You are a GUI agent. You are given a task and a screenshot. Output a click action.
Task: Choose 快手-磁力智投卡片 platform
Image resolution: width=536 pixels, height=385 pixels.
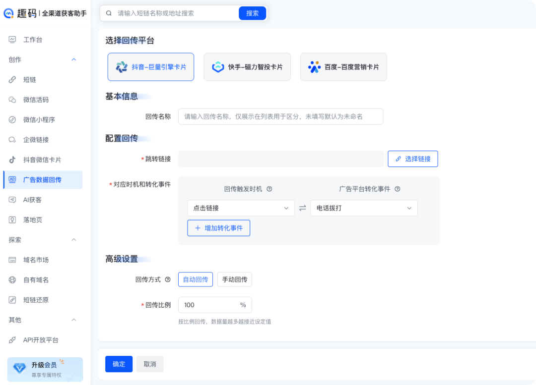point(247,67)
